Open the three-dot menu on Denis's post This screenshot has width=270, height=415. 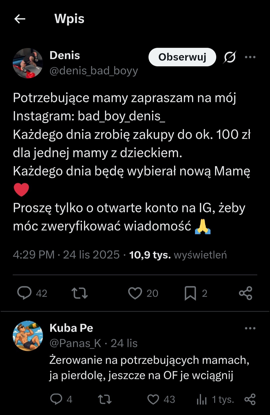coord(250,57)
